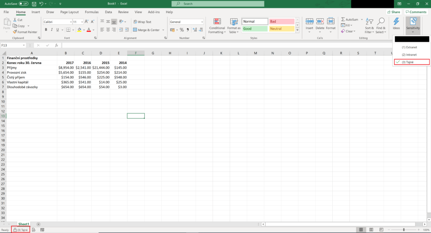Open the Comments button
This screenshot has height=233, width=431.
416,12
